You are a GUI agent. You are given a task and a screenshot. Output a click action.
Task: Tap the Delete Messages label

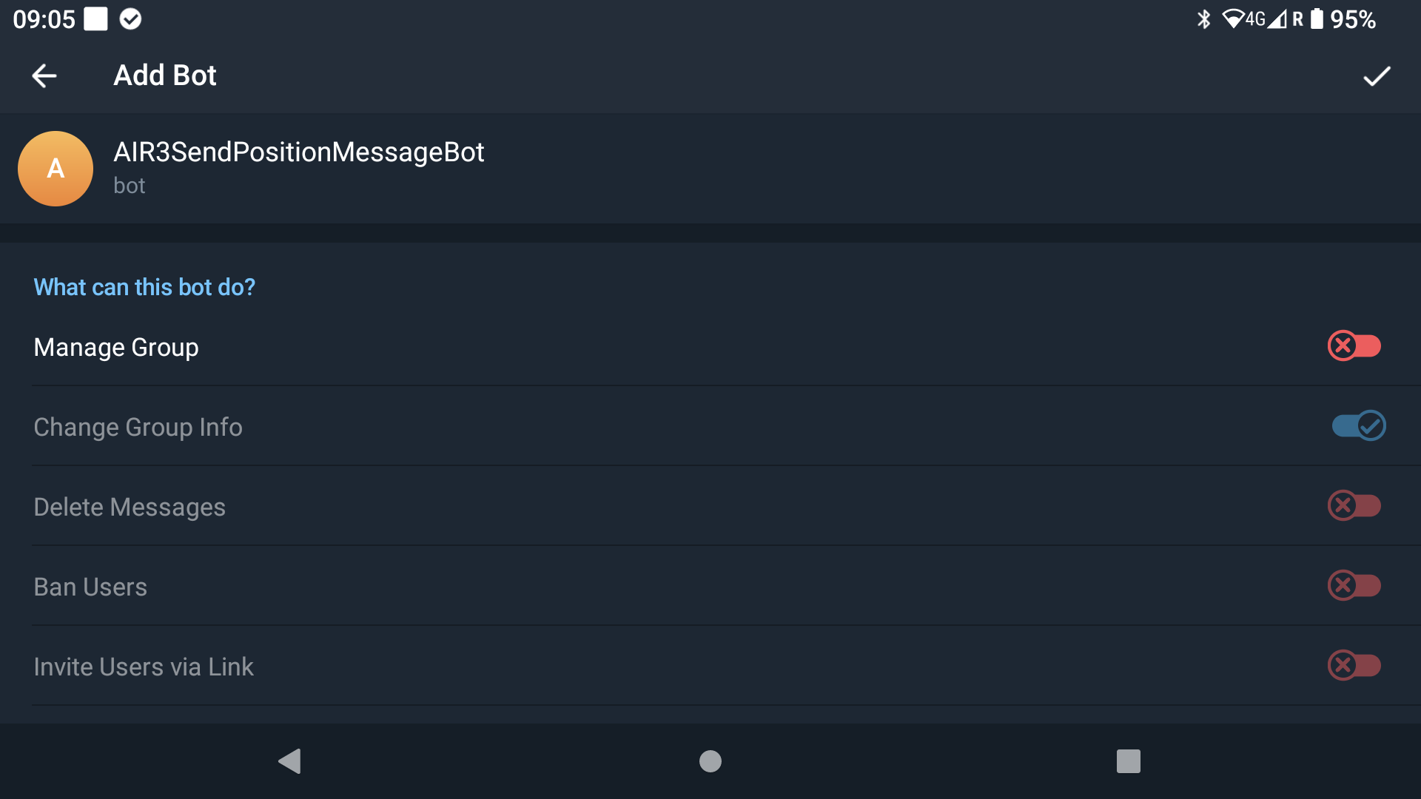point(130,507)
